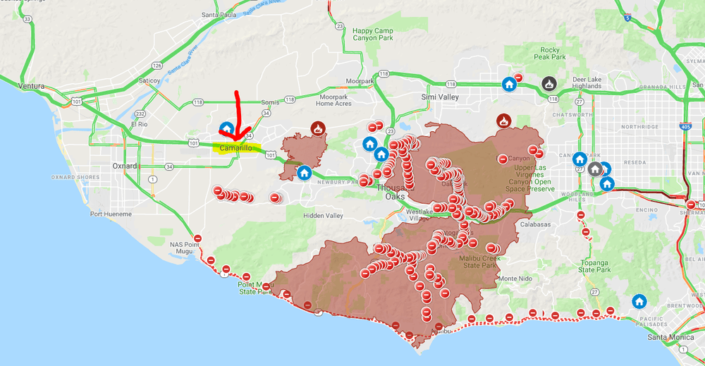This screenshot has width=705, height=366.
Task: Open the blue house icon north of Simi Valley
Action: [x=509, y=84]
